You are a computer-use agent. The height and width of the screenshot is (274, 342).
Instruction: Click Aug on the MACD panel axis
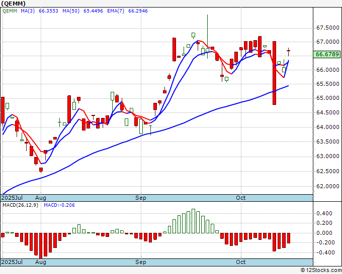41,262
